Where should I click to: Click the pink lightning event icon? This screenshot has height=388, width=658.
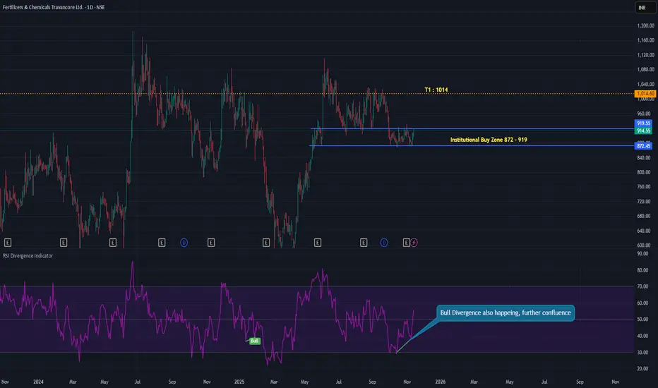pyautogui.click(x=414, y=243)
